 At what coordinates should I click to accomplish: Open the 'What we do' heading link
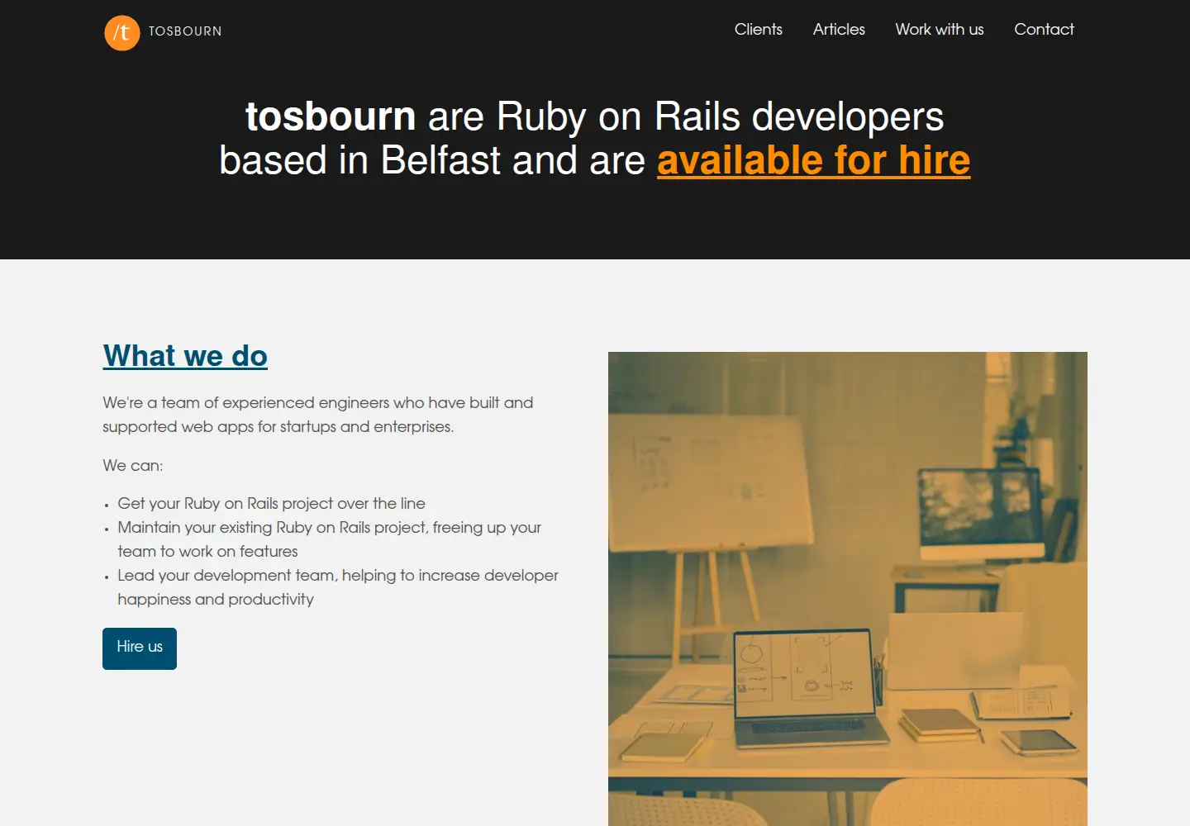(x=185, y=355)
